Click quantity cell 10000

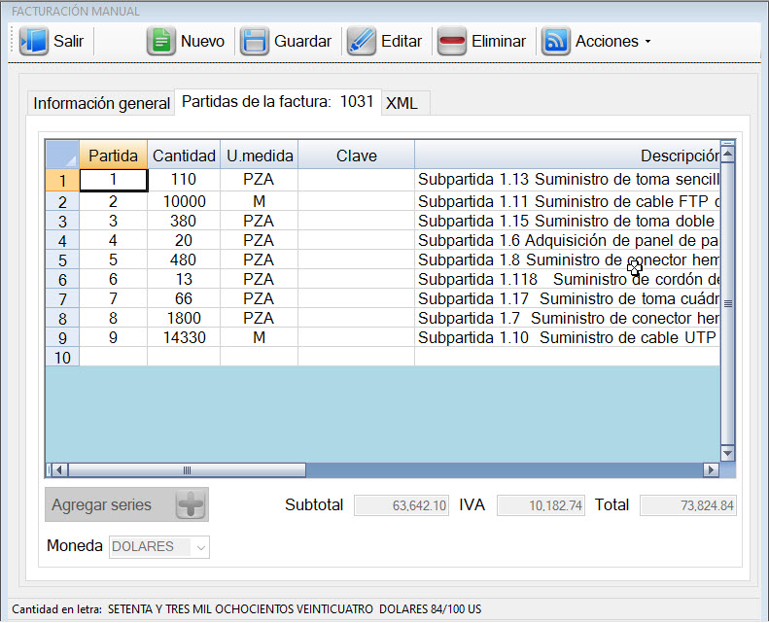point(184,201)
